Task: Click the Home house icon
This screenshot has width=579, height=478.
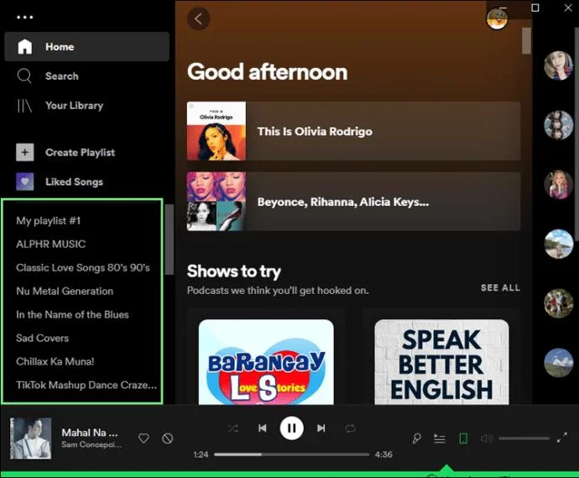Action: point(24,46)
